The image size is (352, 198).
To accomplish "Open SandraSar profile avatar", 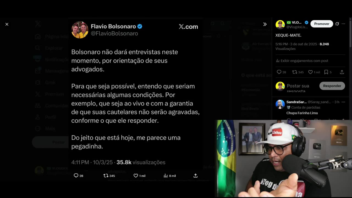I will coord(280,104).
